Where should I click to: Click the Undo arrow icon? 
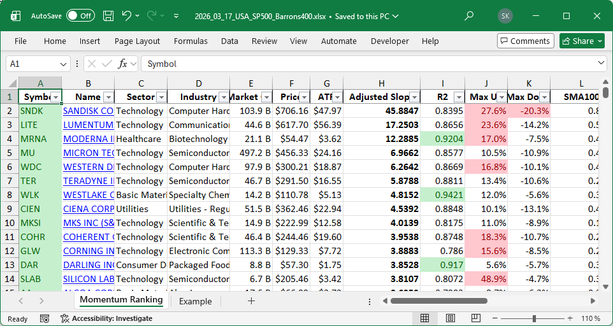click(127, 15)
